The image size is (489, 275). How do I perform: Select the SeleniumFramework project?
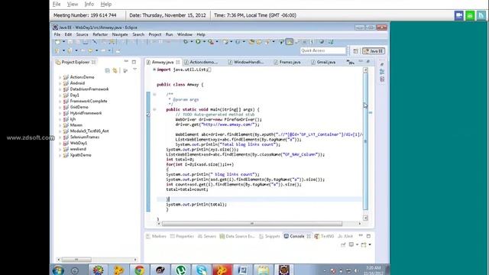tap(85, 137)
